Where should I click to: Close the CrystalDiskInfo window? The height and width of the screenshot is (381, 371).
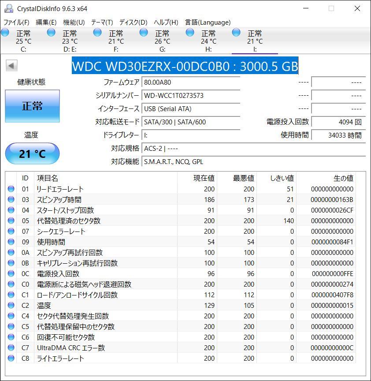point(357,8)
